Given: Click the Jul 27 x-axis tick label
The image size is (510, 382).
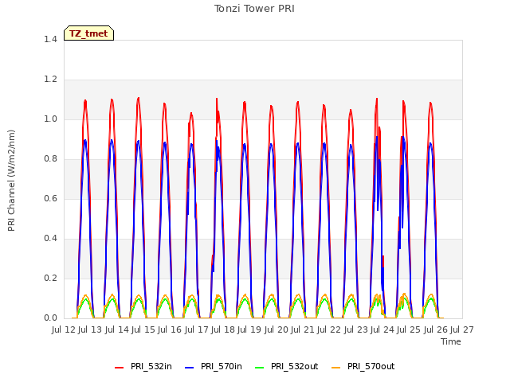Looking at the screenshot, I should point(462,330).
